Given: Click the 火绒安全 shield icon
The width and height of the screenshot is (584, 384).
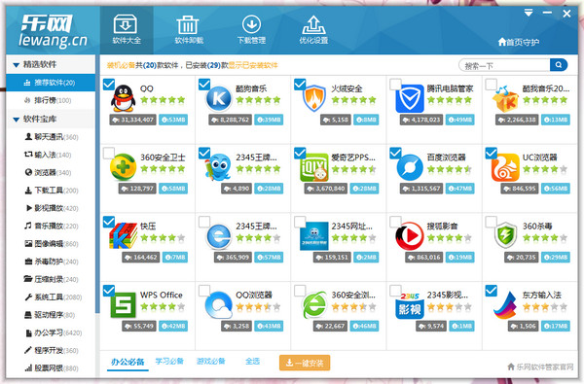Looking at the screenshot, I should tap(314, 98).
